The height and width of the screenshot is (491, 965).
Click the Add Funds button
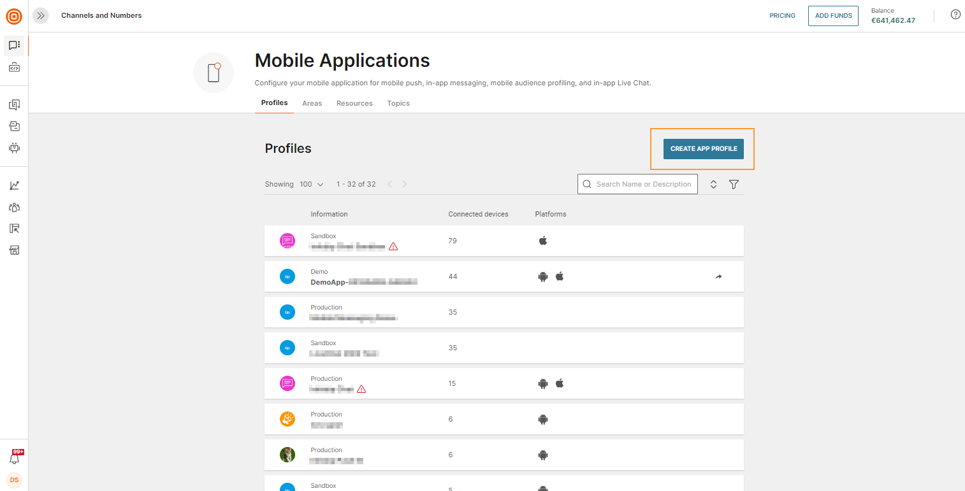pyautogui.click(x=833, y=16)
